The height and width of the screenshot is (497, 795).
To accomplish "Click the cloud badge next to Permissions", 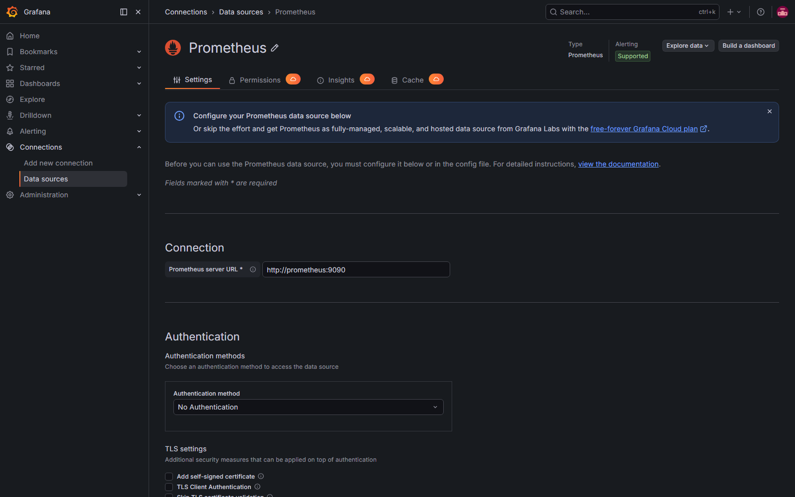I will [x=293, y=80].
